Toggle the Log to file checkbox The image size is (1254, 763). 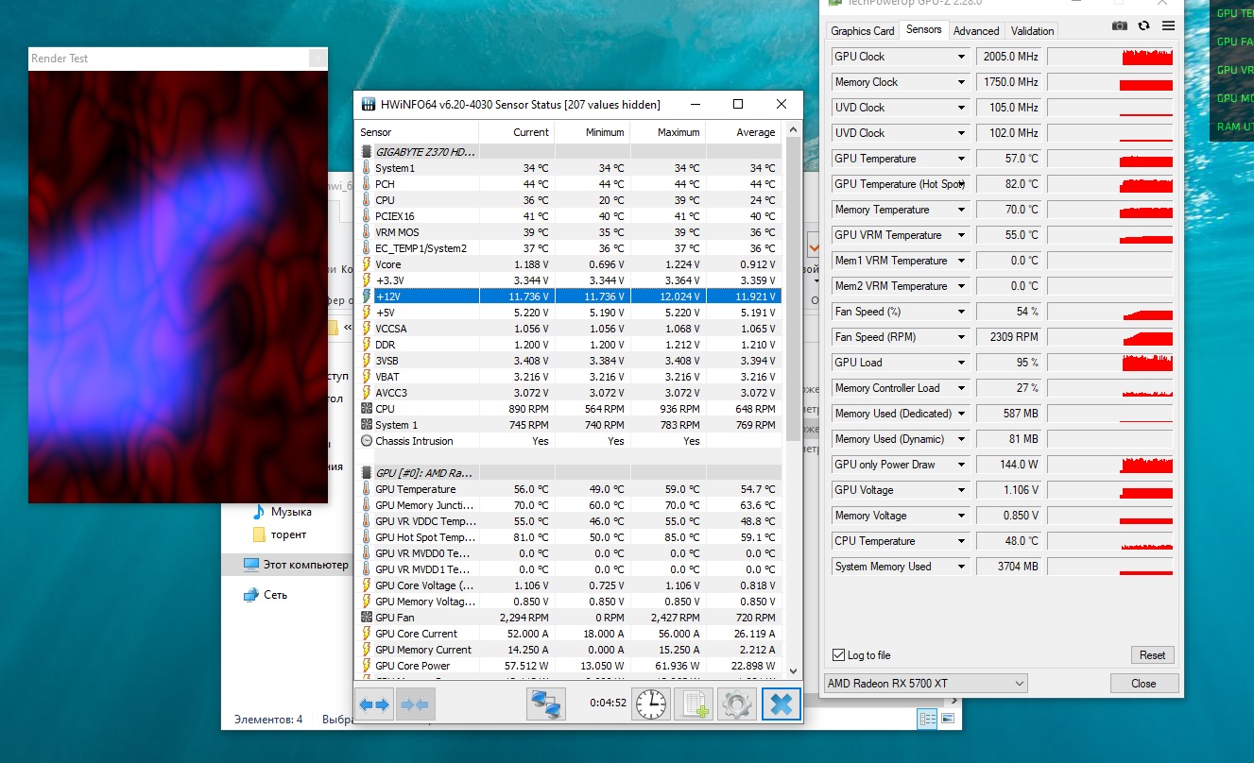(x=838, y=655)
